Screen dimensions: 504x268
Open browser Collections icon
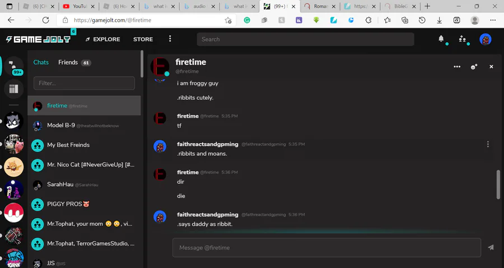[x=405, y=20]
